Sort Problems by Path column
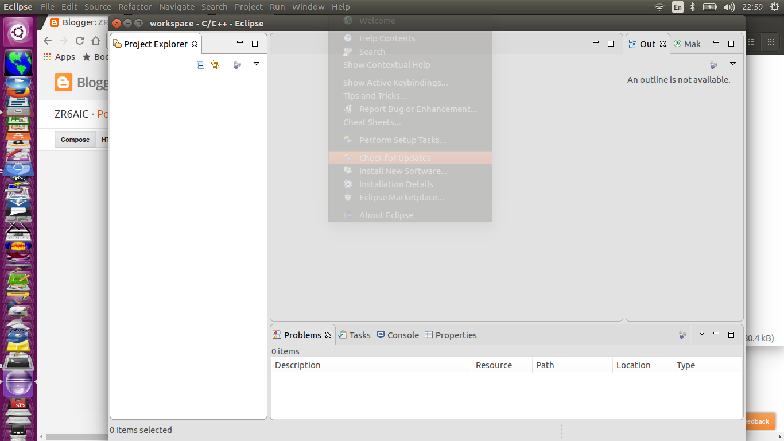The image size is (784, 441). 572,365
